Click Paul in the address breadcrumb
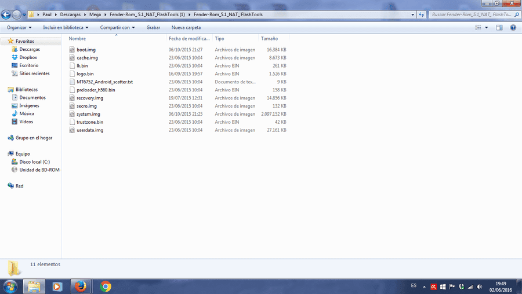The image size is (522, 294). 47,14
